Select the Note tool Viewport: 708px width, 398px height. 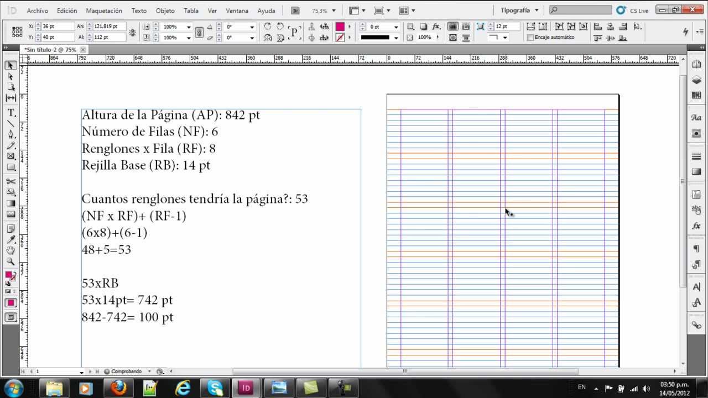pos(11,229)
